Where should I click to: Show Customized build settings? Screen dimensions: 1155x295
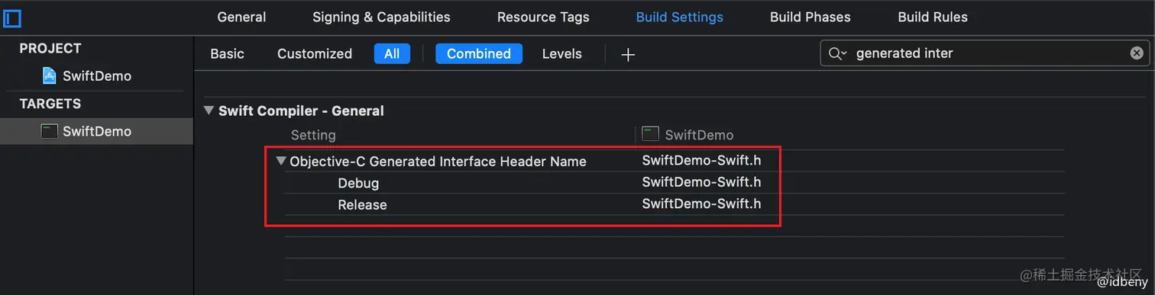(x=315, y=53)
